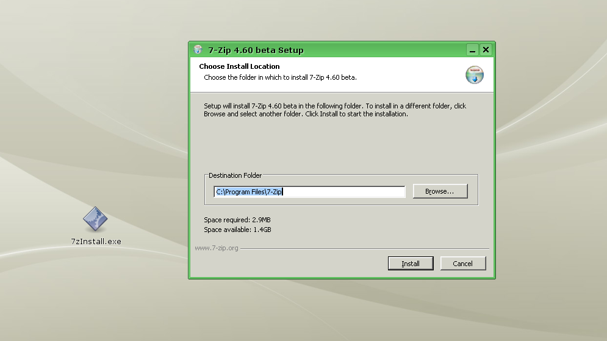Click the NSIS installer logo in the header

(x=474, y=75)
